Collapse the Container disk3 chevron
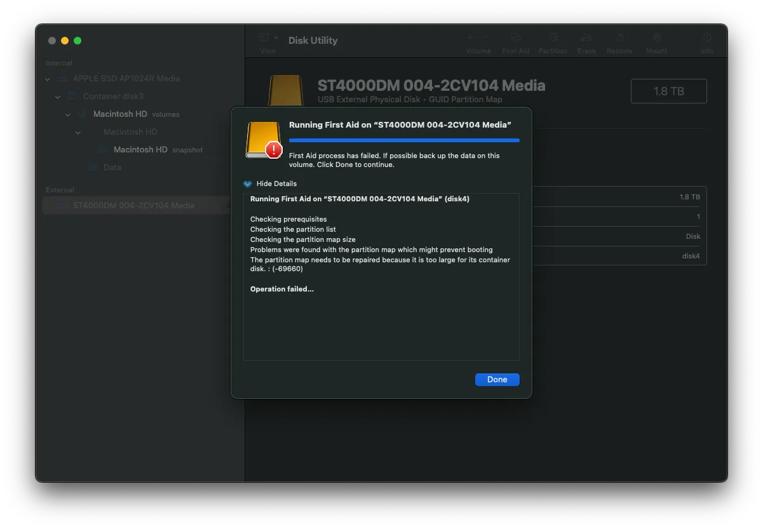 58,97
